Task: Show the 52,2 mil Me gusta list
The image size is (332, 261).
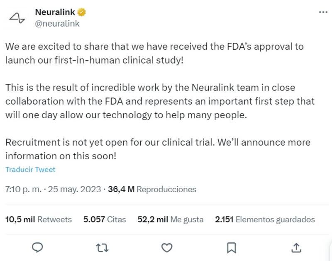Action: 170,220
